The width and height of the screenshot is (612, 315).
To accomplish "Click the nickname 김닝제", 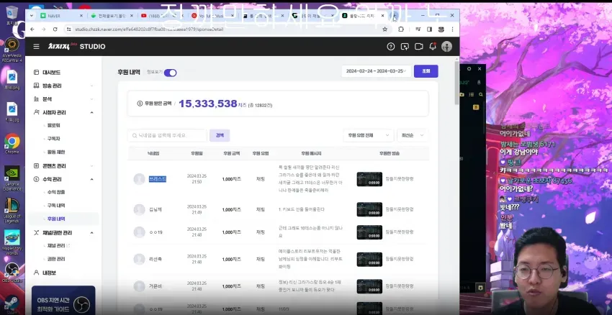I will (156, 209).
